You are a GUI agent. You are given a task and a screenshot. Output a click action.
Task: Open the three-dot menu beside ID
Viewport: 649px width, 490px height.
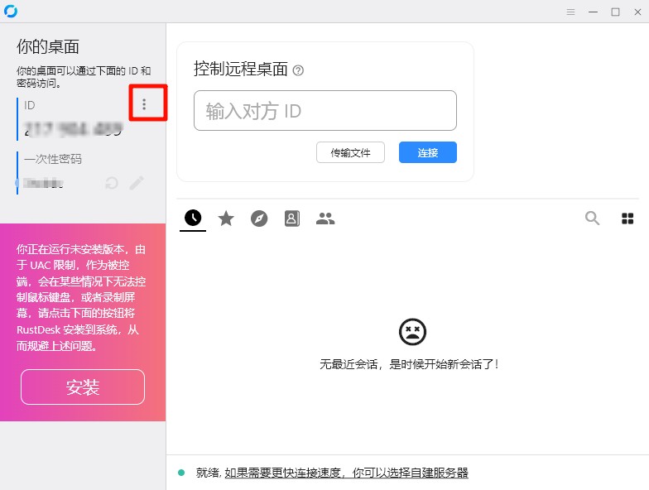[x=144, y=104]
